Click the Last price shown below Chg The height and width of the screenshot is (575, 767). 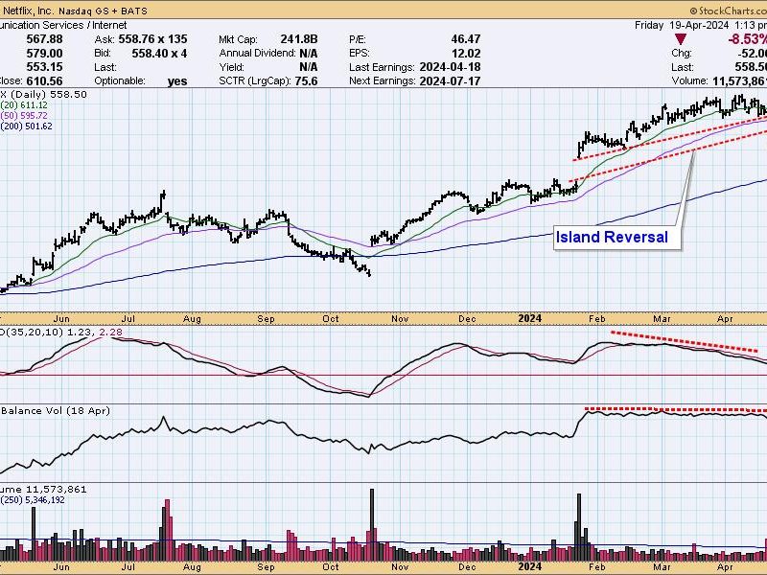(753, 67)
